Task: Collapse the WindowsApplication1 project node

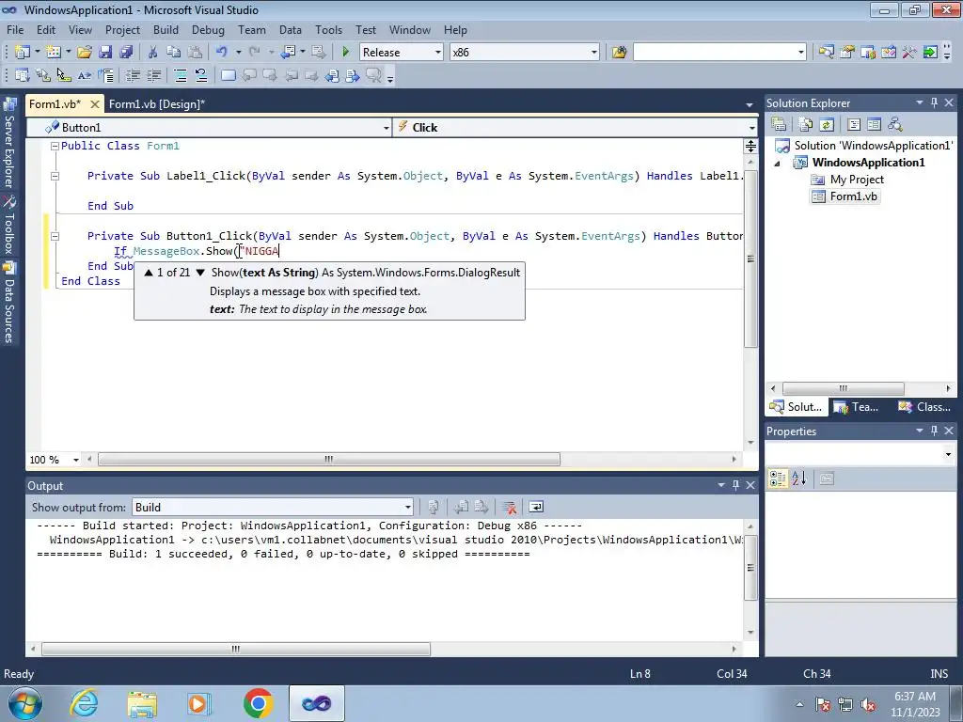Action: pyautogui.click(x=777, y=164)
